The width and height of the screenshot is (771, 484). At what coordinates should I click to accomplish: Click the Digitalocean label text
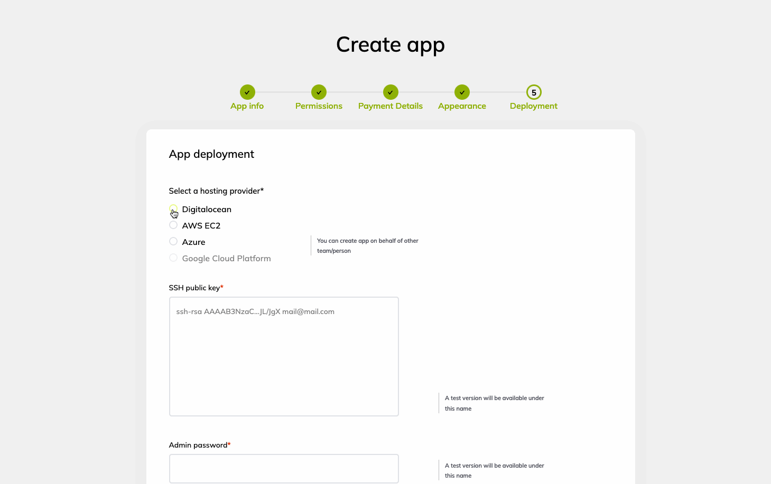[x=207, y=210]
